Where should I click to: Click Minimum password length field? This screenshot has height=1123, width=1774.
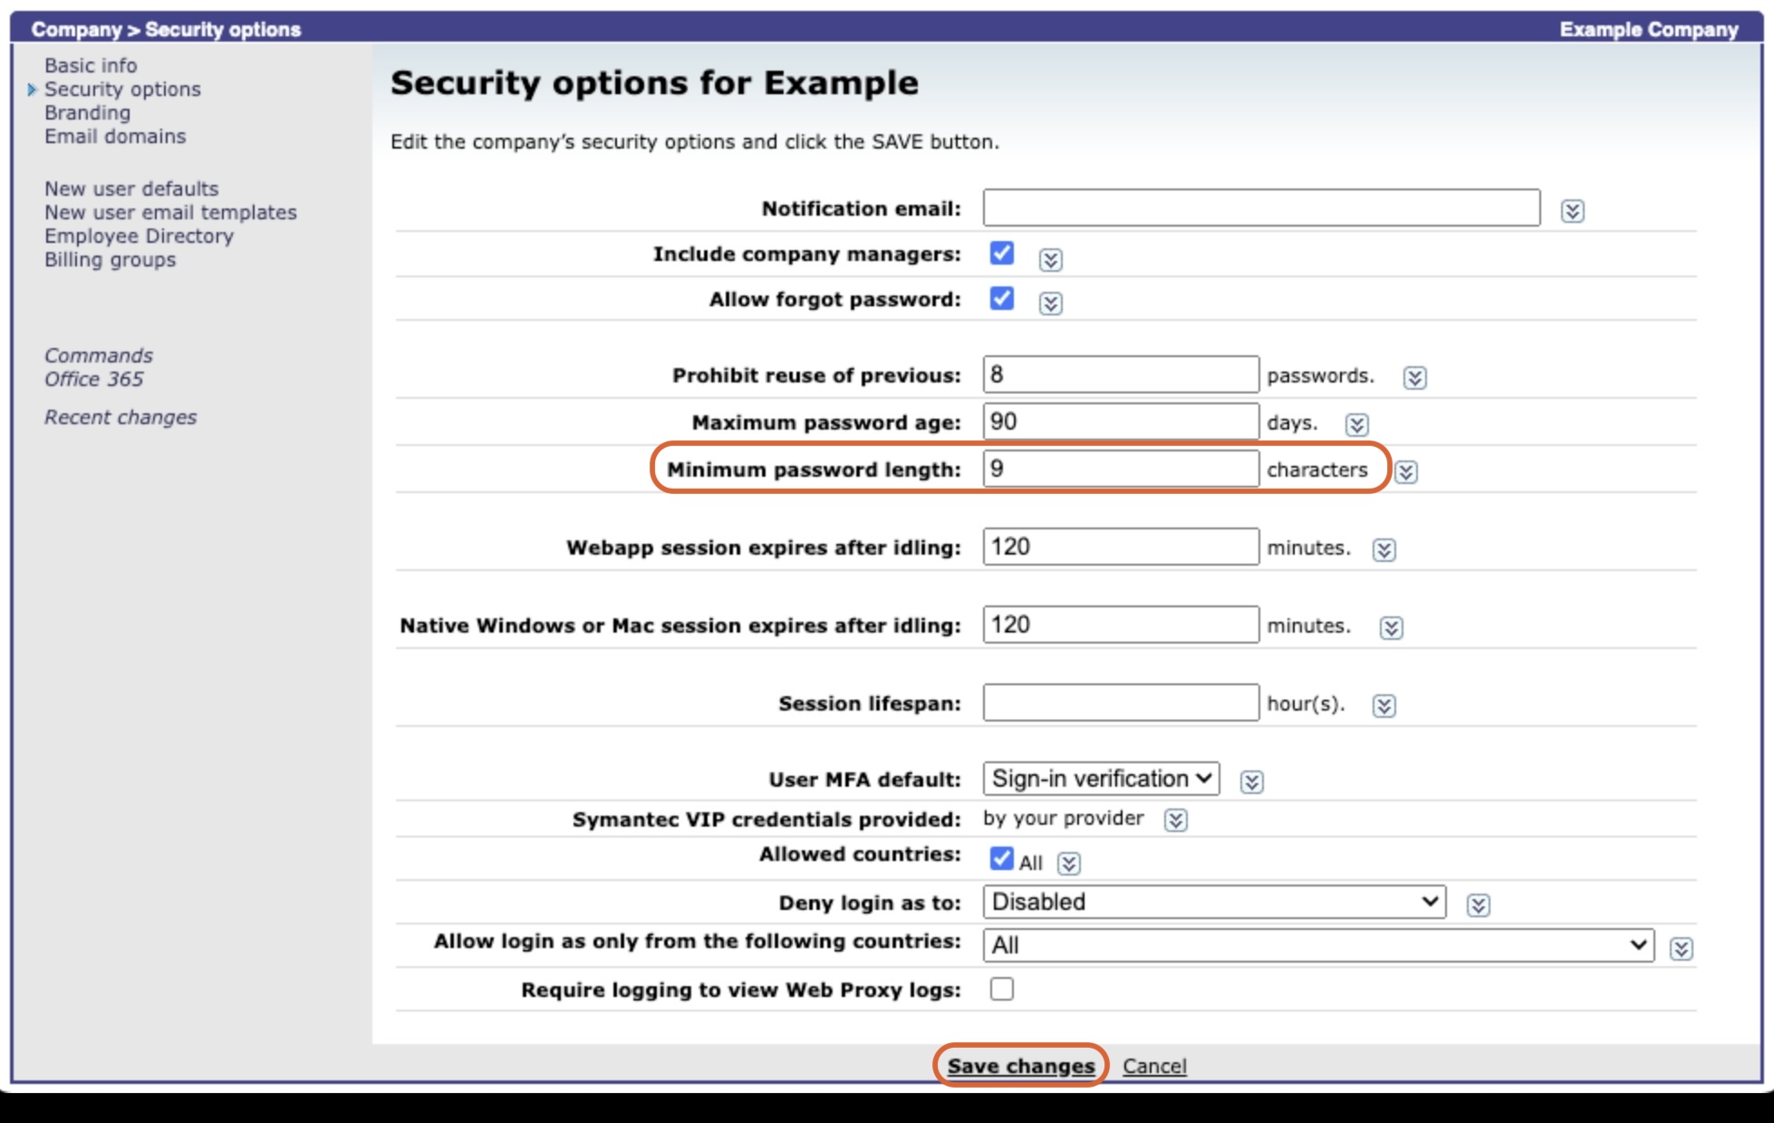pyautogui.click(x=1121, y=469)
